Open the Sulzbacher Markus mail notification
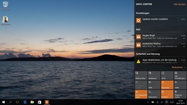187x105 pixels. (160, 45)
